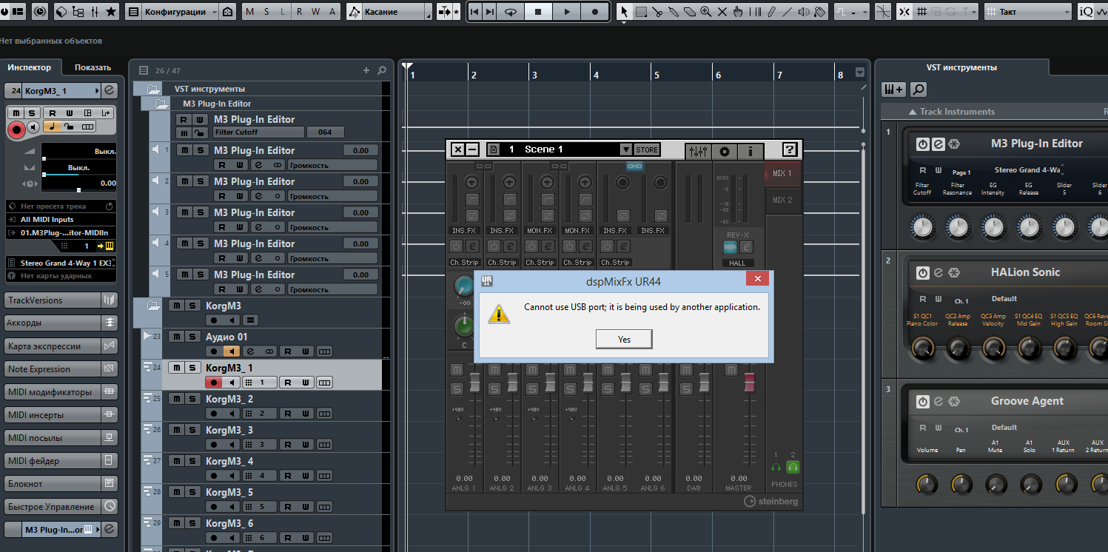Select the Line tool
This screenshot has height=552, width=1108.
788,12
